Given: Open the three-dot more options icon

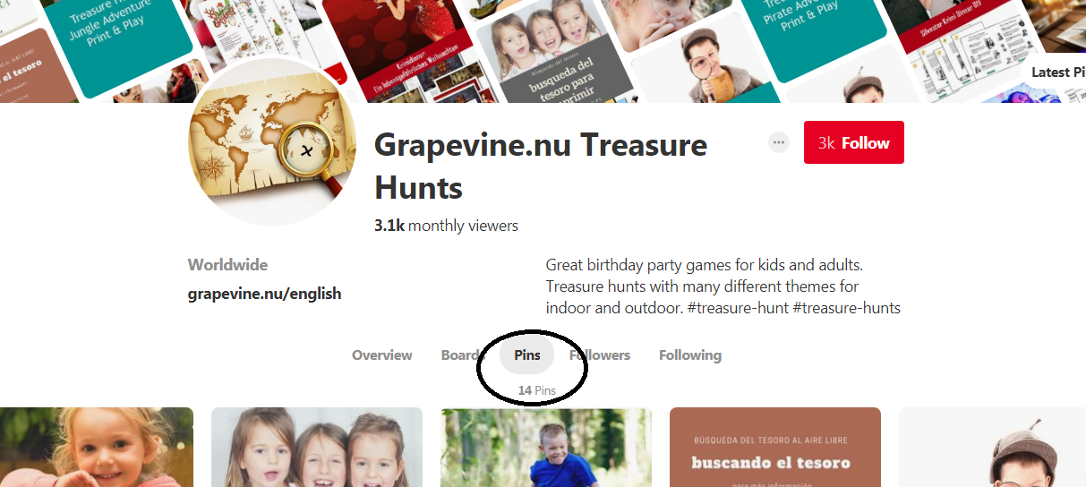Looking at the screenshot, I should (779, 142).
